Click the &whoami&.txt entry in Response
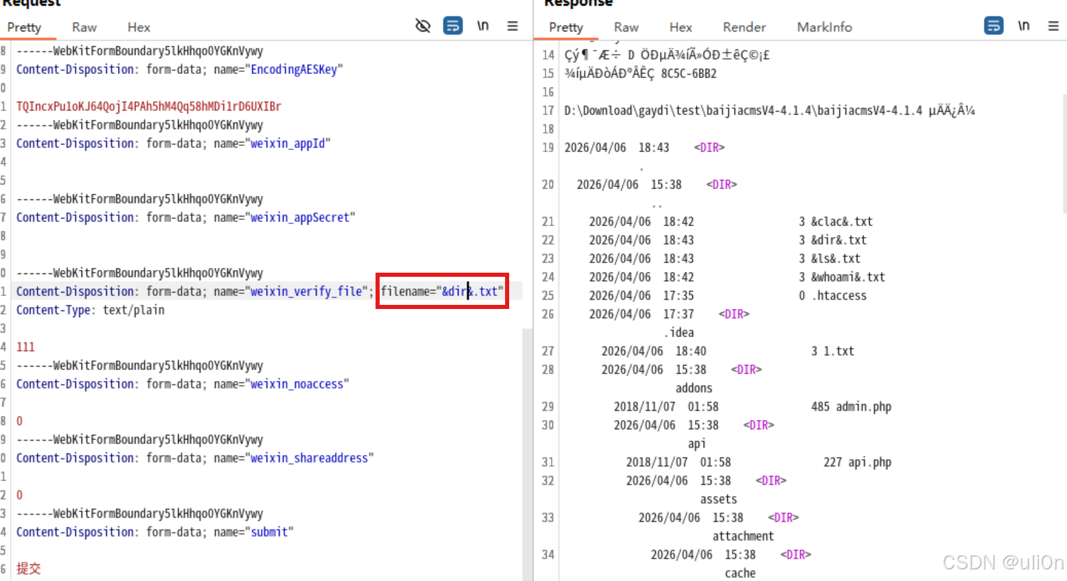Screen dimensions: 1067x581 pyautogui.click(x=848, y=277)
